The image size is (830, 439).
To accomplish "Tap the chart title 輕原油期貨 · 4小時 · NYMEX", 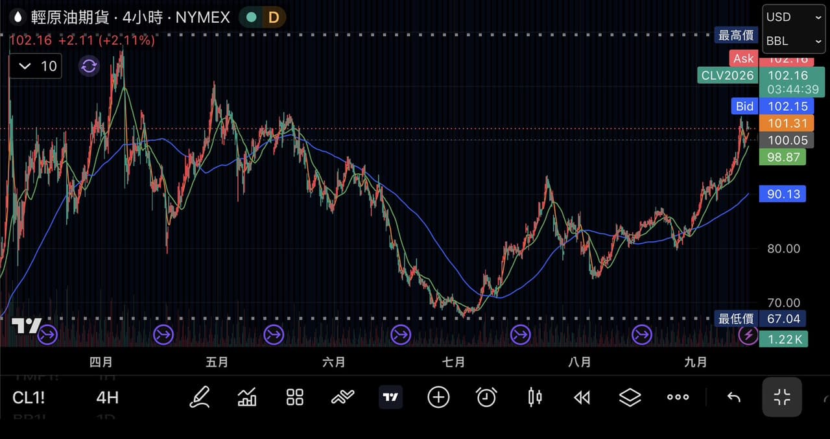I will [x=131, y=18].
